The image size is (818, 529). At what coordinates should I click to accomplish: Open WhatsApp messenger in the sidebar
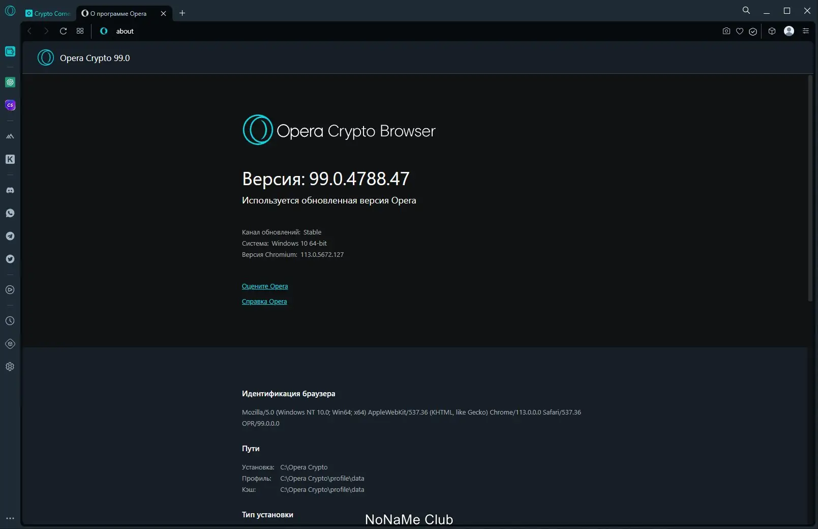(10, 213)
